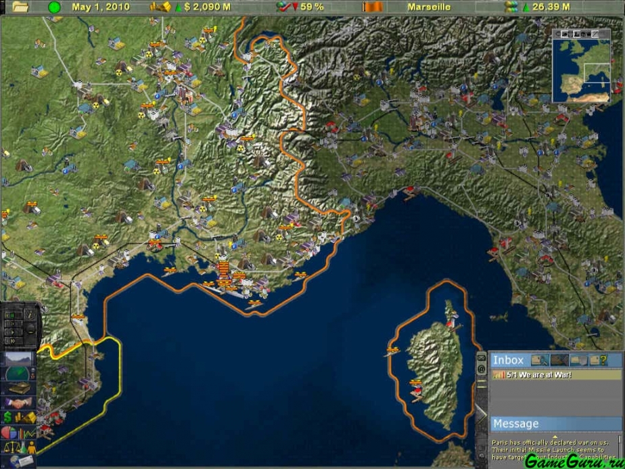Click the info 'i' button
Image resolution: width=625 pixels, height=469 pixels.
tap(30, 315)
